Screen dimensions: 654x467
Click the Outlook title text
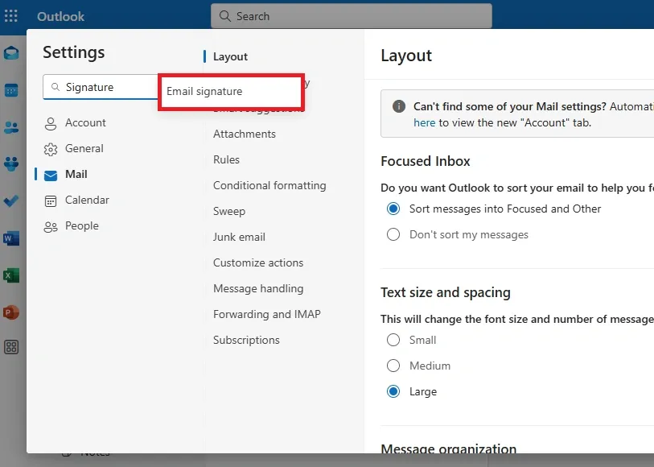tap(60, 16)
